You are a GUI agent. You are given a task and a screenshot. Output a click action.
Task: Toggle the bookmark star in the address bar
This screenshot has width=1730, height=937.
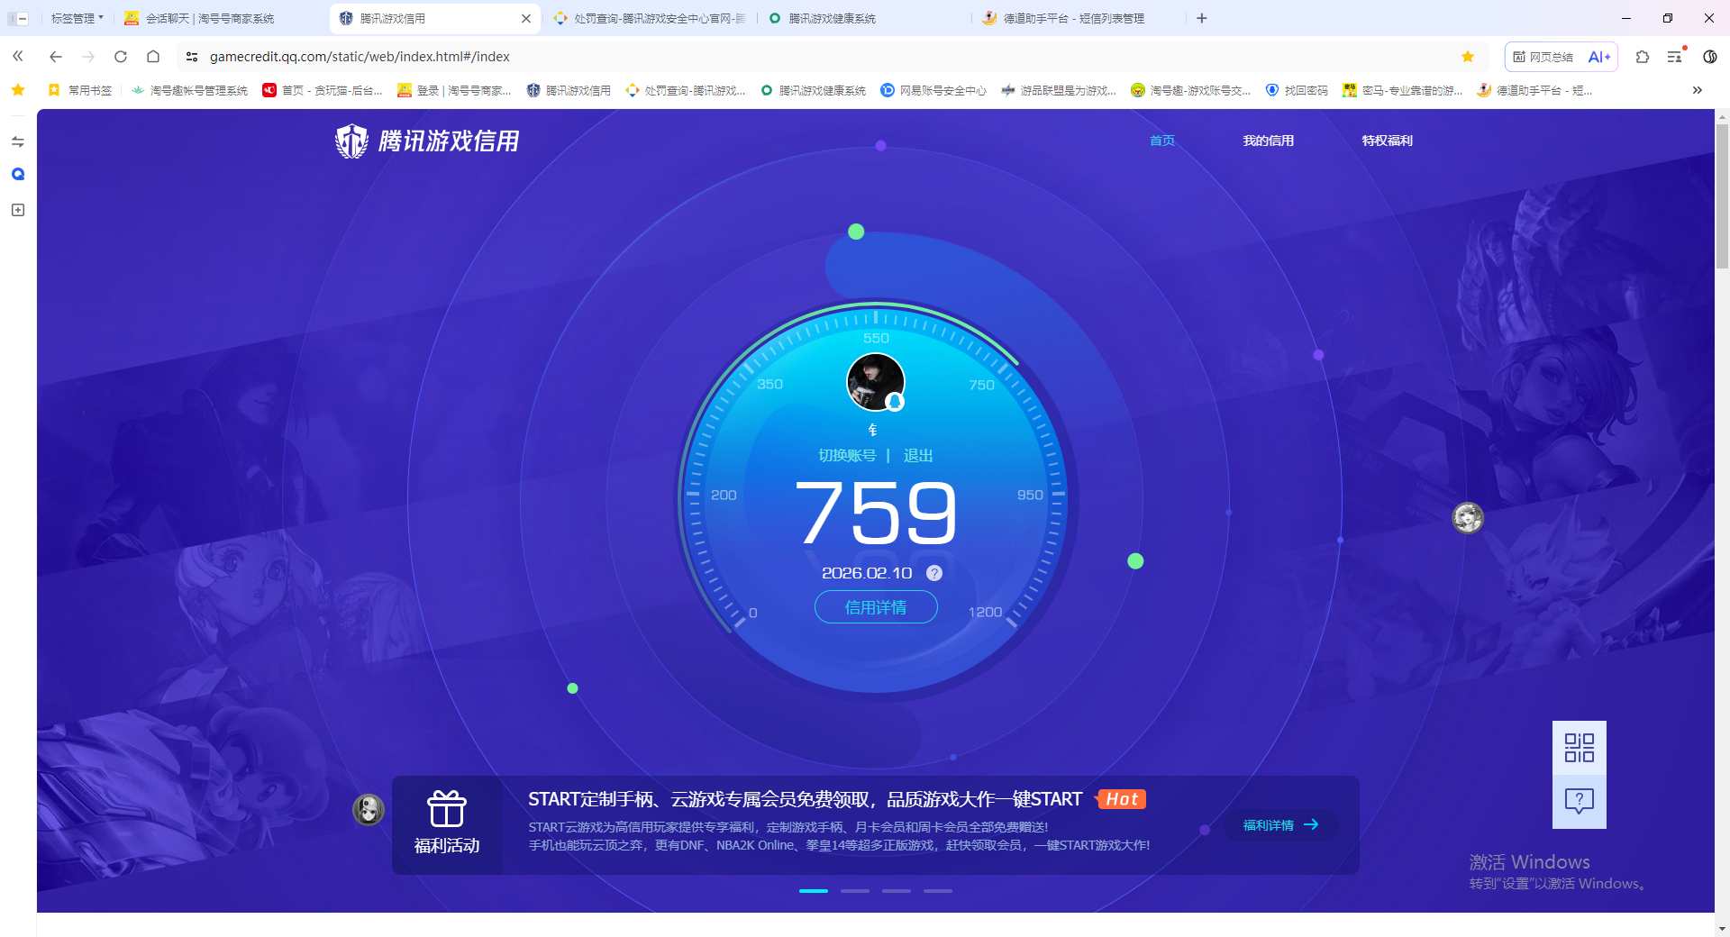[x=1469, y=56]
